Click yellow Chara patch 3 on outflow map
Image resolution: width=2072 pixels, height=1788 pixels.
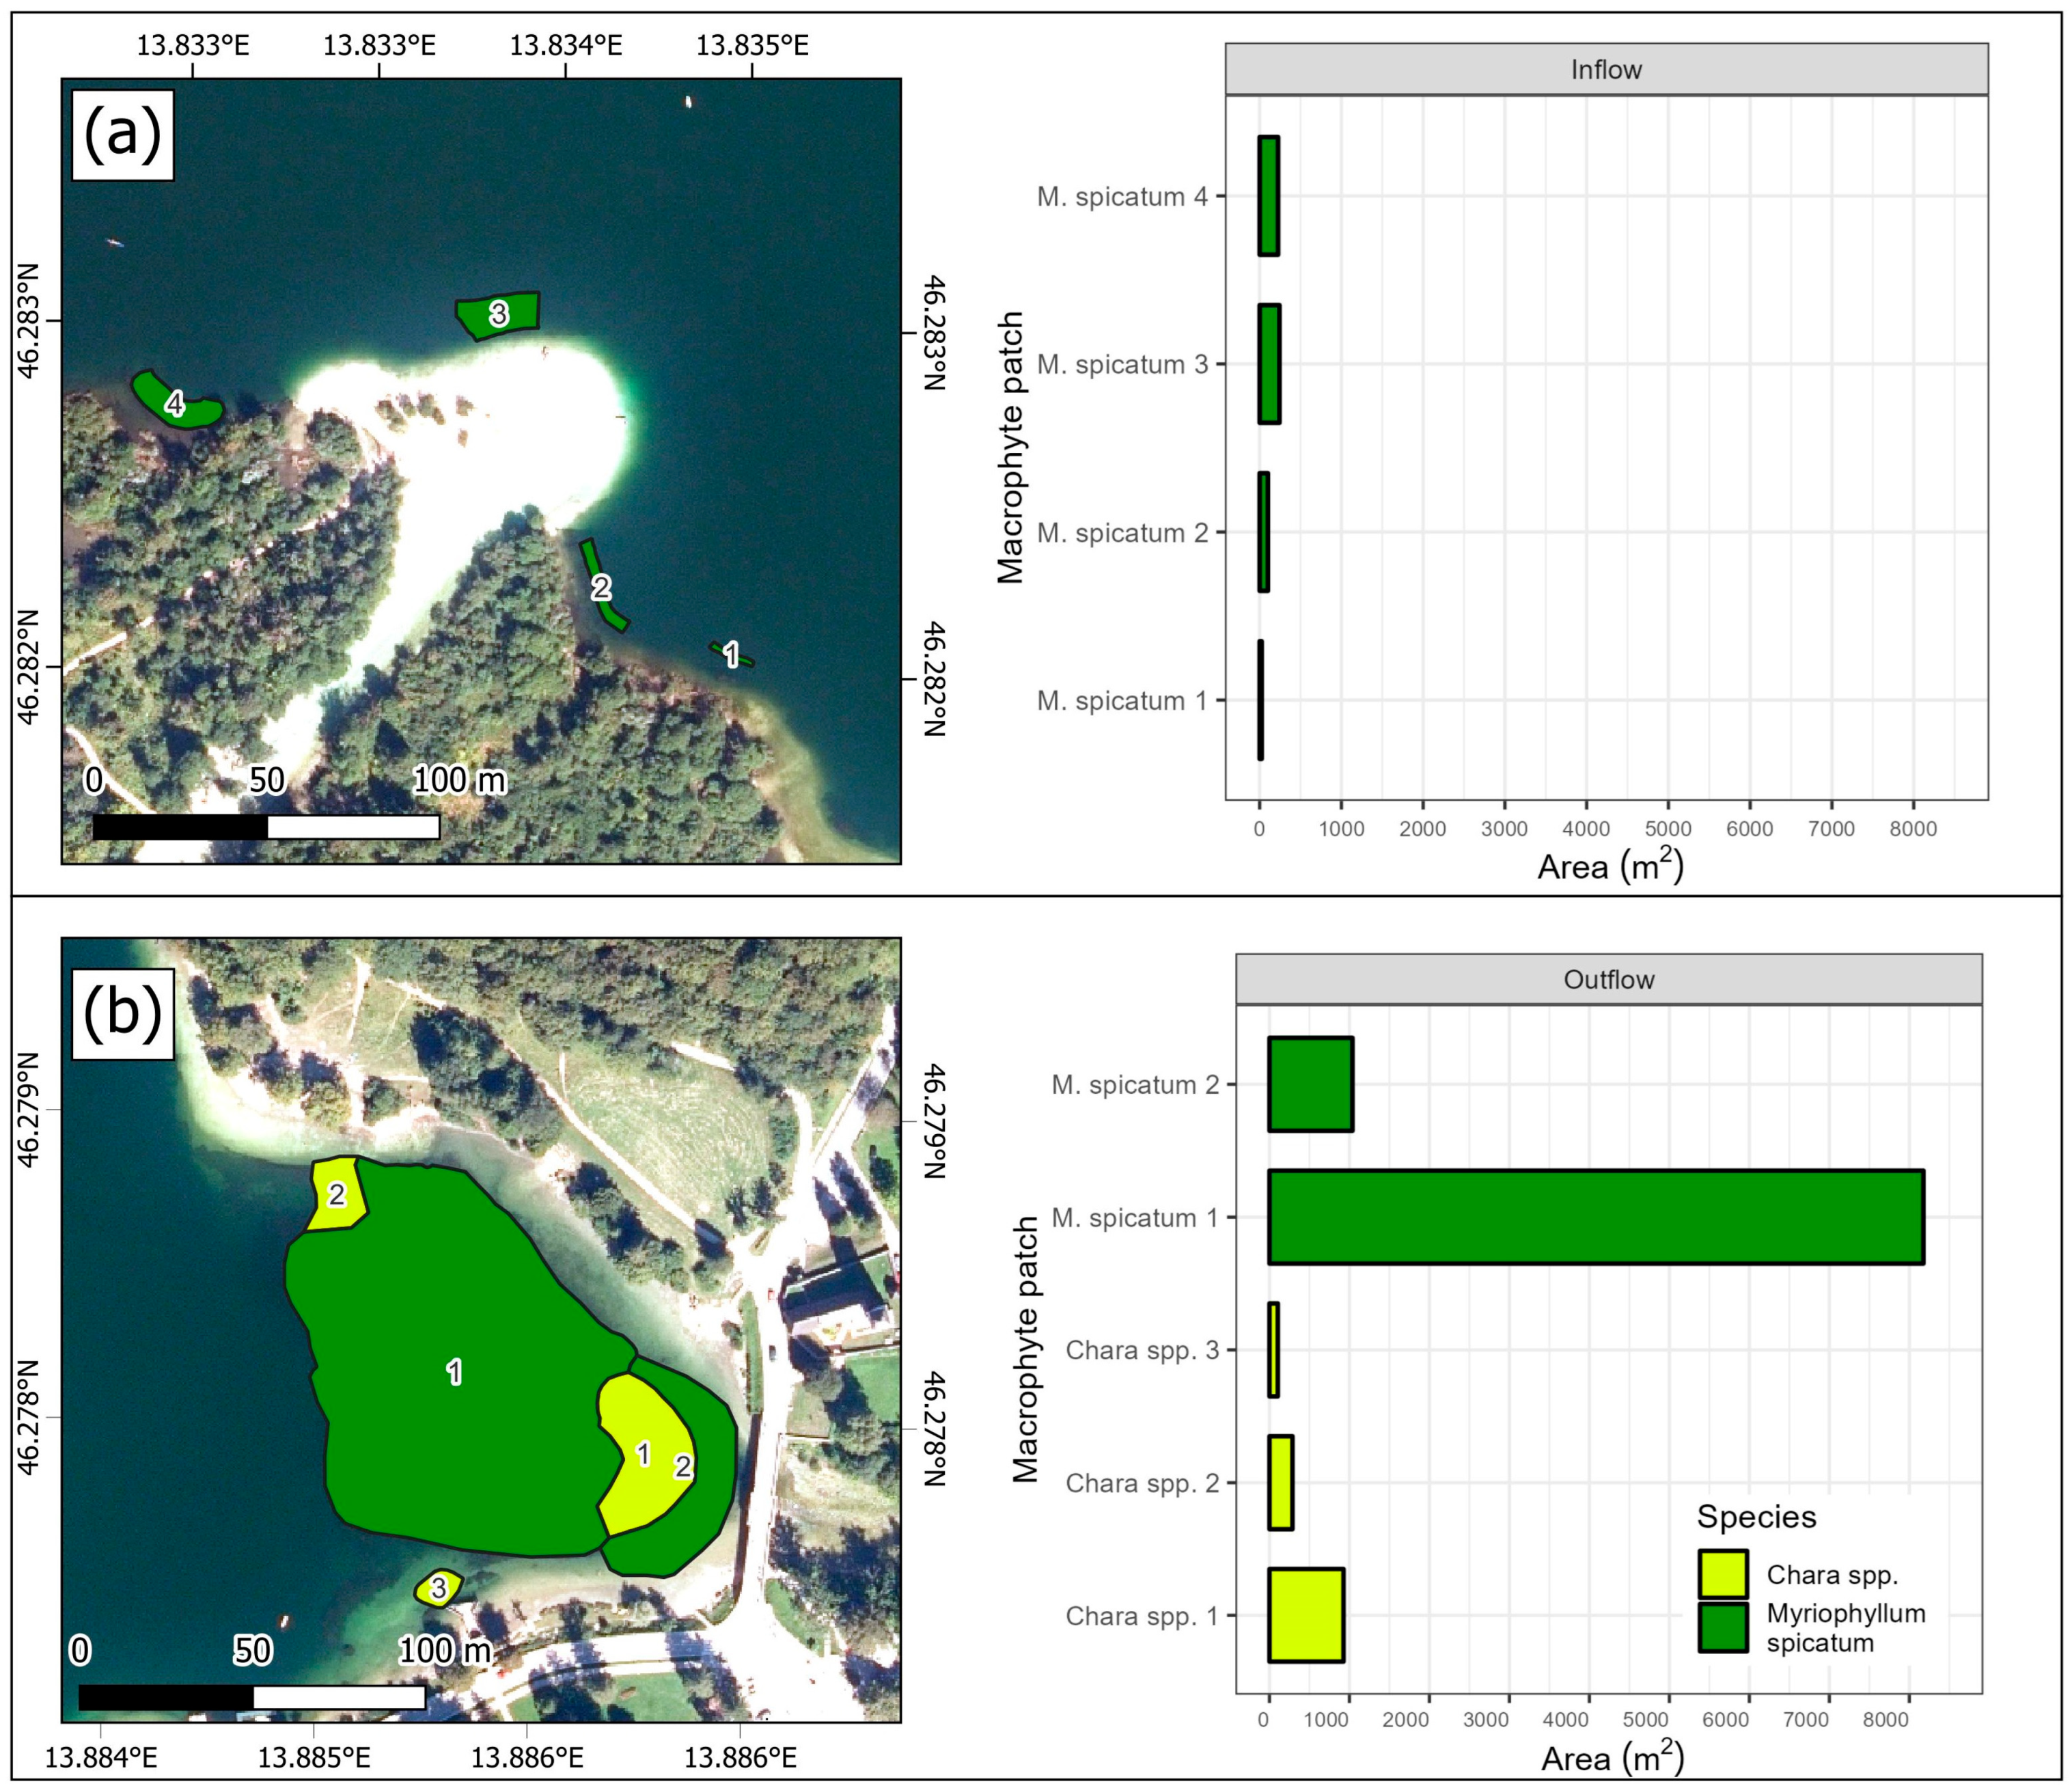click(x=438, y=1588)
